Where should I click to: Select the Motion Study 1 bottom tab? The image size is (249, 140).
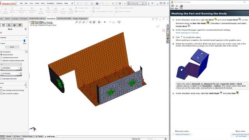pos(28,136)
